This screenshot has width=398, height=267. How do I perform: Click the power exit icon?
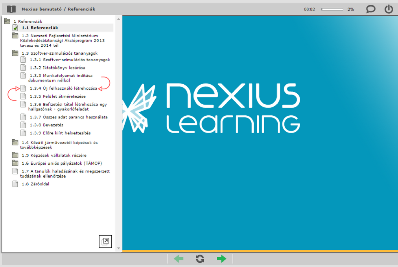[x=389, y=9]
